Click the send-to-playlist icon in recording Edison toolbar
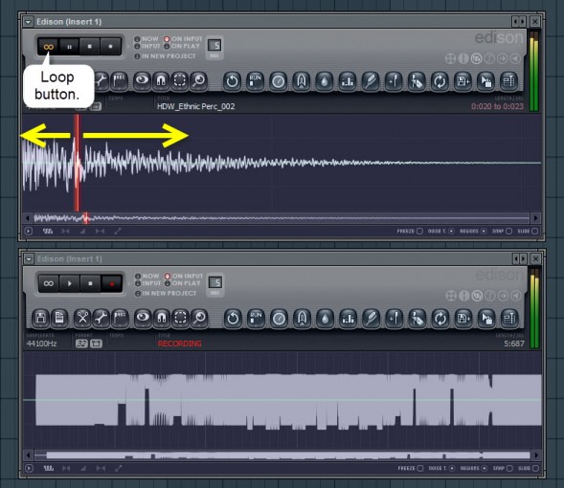Viewport: 564px width, 488px height. click(509, 318)
